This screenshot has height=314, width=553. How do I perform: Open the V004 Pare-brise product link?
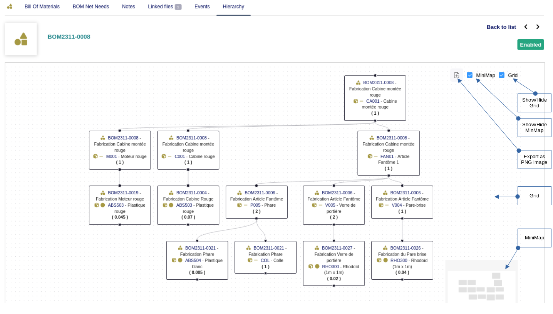397,205
